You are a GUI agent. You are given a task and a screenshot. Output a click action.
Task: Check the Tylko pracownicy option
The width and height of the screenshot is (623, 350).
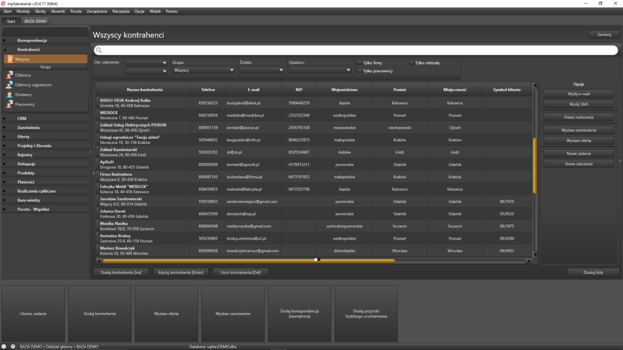pyautogui.click(x=360, y=71)
